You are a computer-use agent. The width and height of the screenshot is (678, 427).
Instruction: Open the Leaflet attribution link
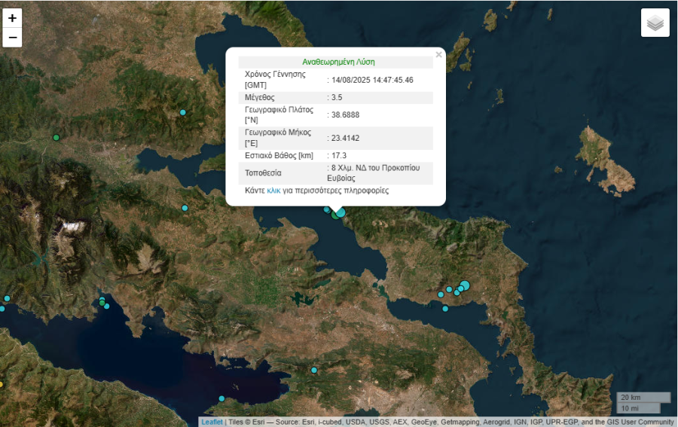coord(212,422)
